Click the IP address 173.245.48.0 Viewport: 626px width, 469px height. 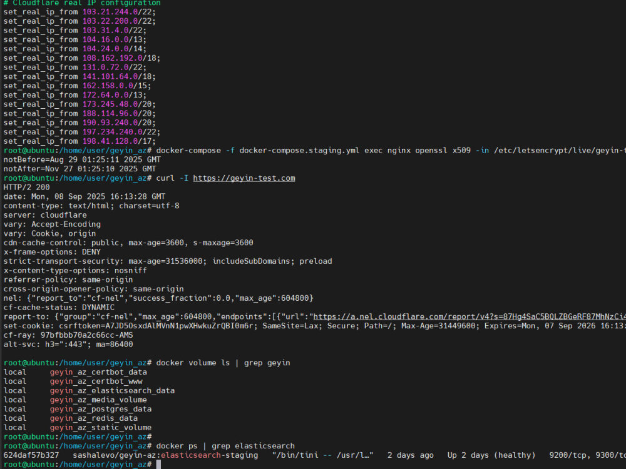tap(110, 104)
